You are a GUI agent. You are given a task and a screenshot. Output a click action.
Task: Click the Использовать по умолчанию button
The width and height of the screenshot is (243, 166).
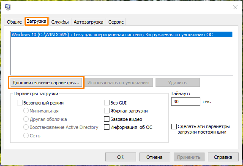(119, 83)
